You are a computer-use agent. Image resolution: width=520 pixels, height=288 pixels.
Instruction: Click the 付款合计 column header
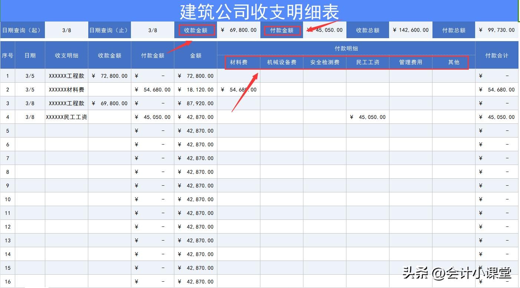497,55
